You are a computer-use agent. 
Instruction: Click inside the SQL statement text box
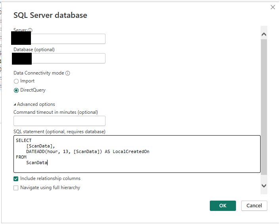137,154
